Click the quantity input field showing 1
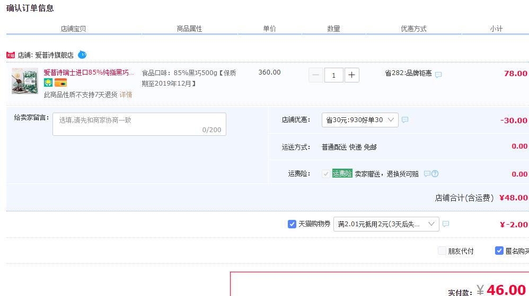 tap(333, 75)
